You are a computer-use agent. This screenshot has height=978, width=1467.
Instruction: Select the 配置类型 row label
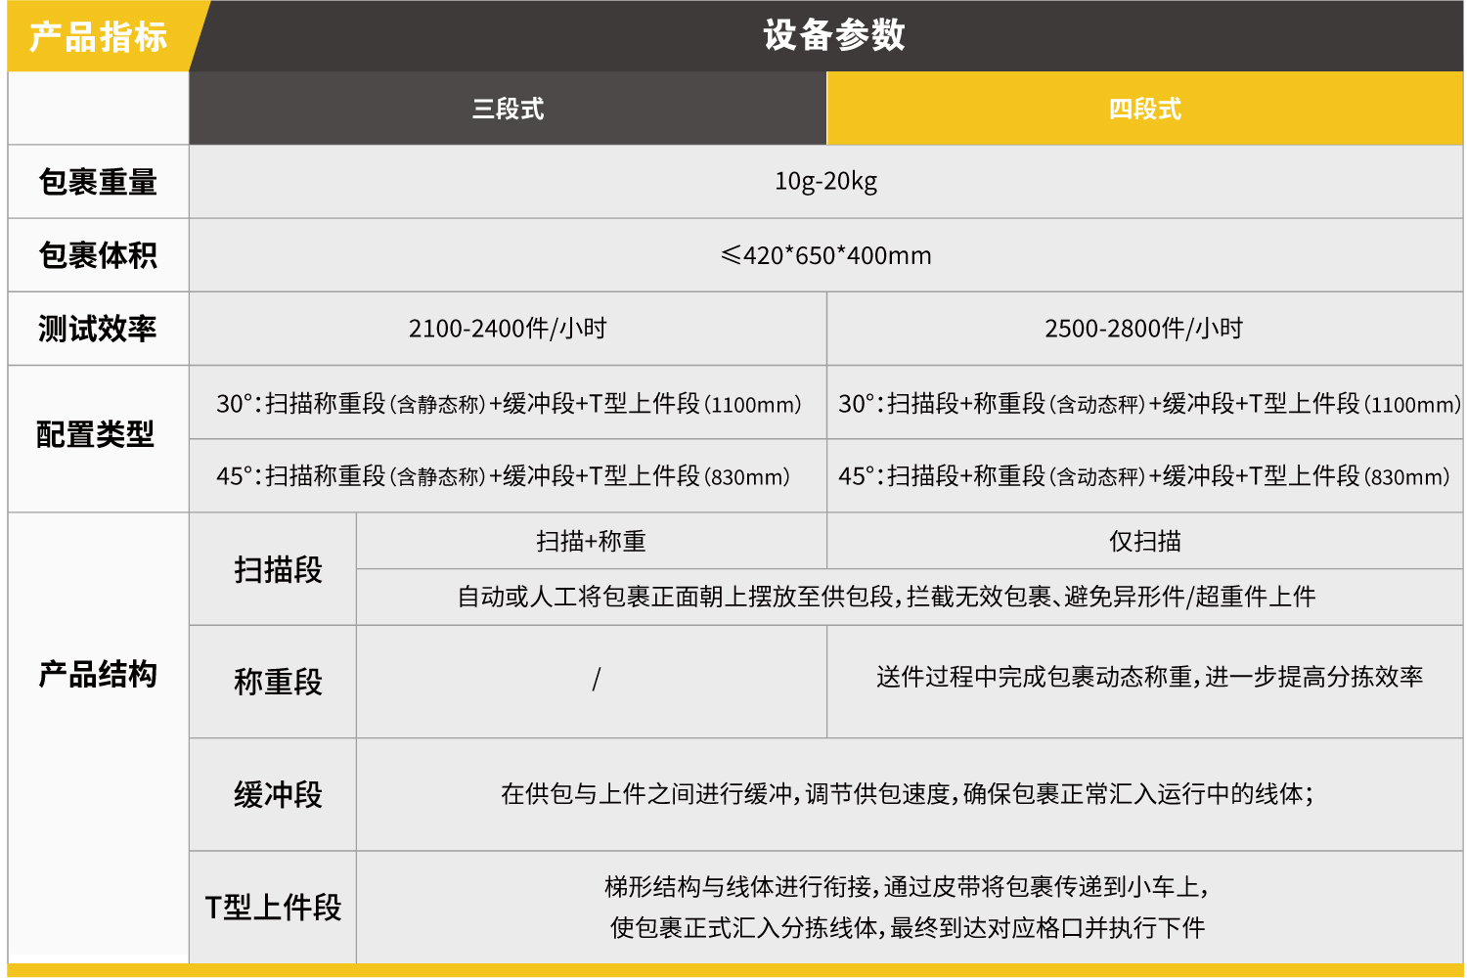(x=96, y=434)
